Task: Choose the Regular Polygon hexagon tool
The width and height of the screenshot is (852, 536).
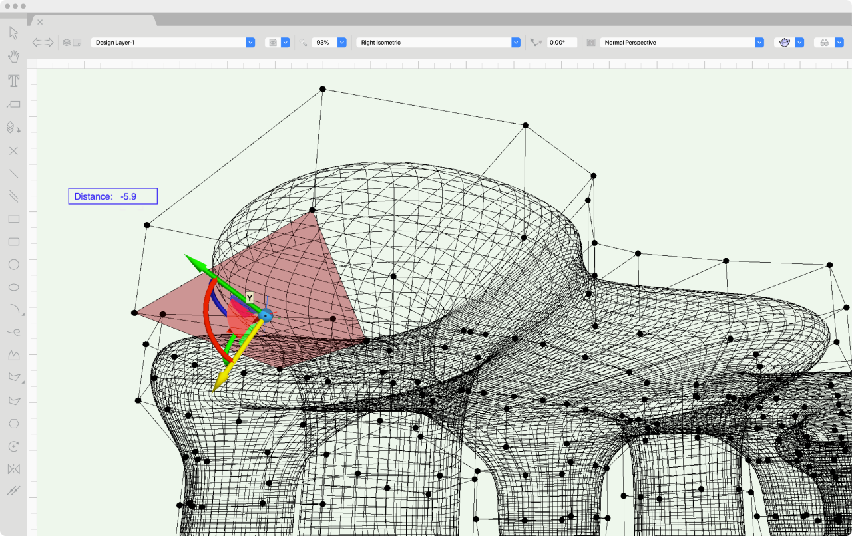Action: click(x=13, y=424)
